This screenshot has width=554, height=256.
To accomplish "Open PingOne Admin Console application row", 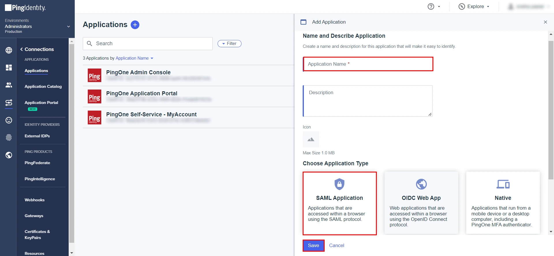I will (189, 75).
